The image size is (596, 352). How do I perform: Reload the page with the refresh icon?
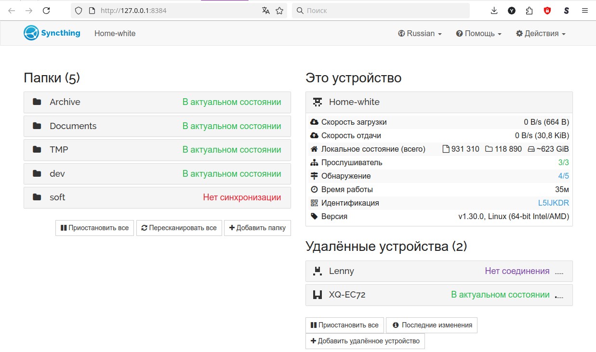[x=46, y=11]
